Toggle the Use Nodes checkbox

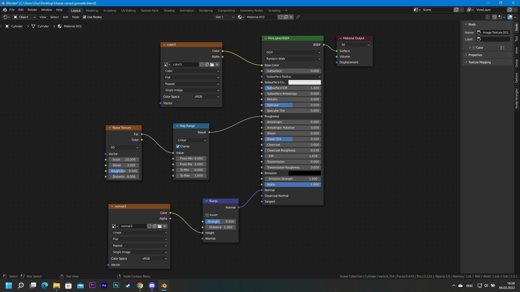pyautogui.click(x=84, y=17)
